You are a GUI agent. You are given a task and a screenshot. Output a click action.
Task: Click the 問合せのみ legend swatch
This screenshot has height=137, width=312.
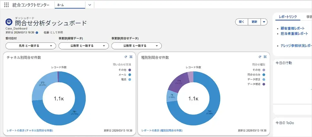click(x=264, y=75)
